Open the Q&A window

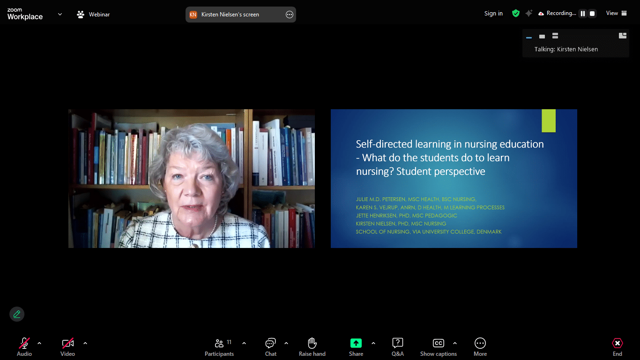397,347
